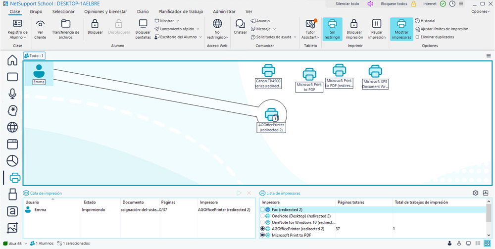Viewport: 495px width, 249px height.
Task: Open Transferencia de archivos
Action: click(x=66, y=29)
